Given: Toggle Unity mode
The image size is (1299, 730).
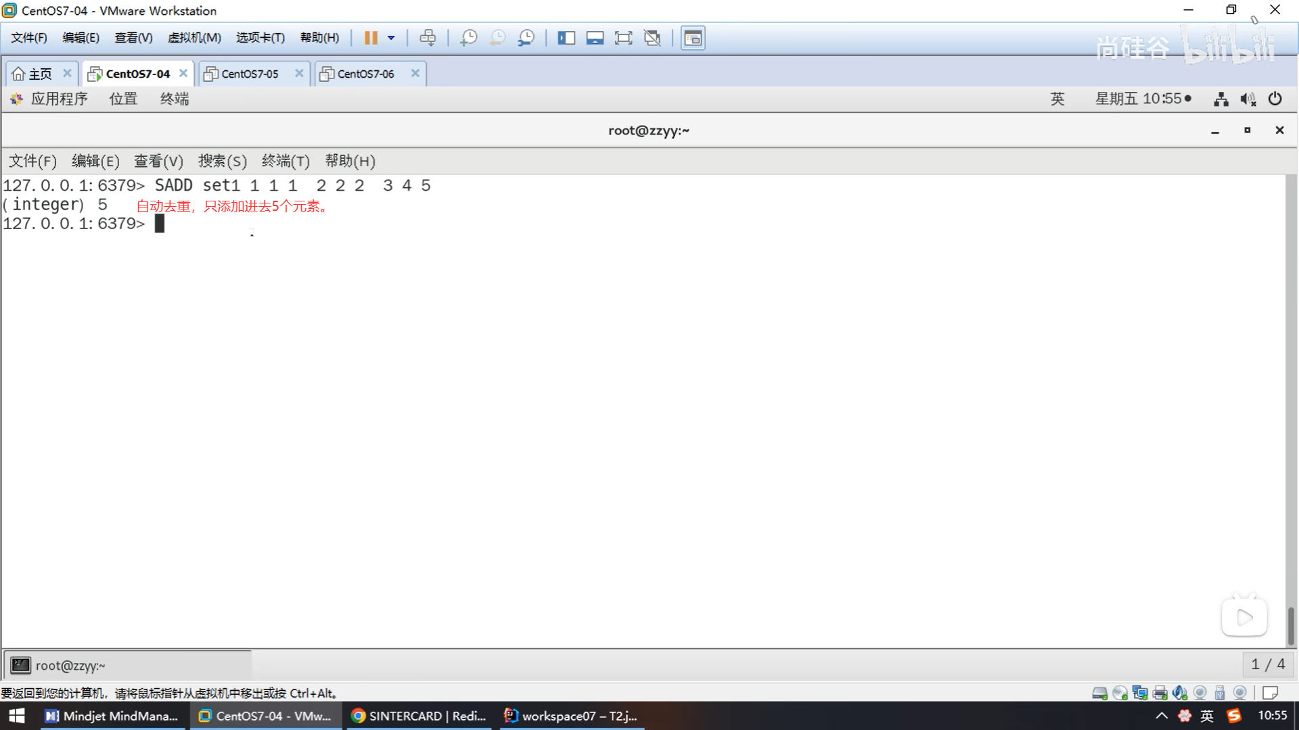Looking at the screenshot, I should tap(652, 38).
